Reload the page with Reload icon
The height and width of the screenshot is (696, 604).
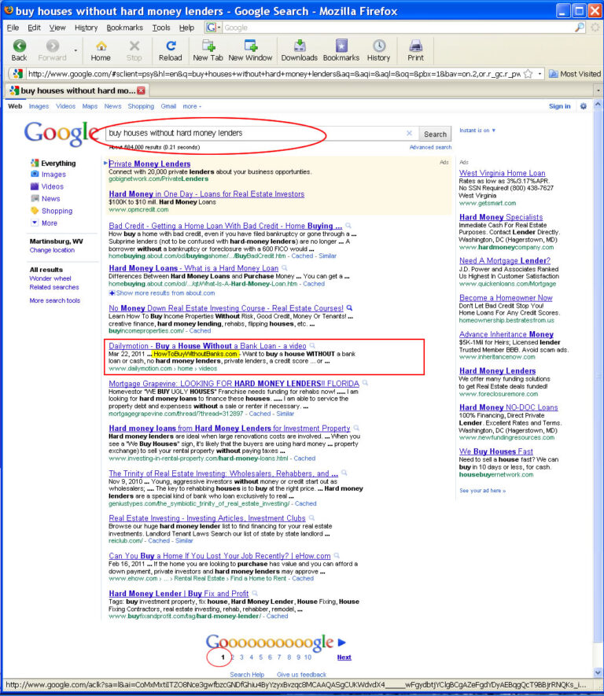(171, 46)
